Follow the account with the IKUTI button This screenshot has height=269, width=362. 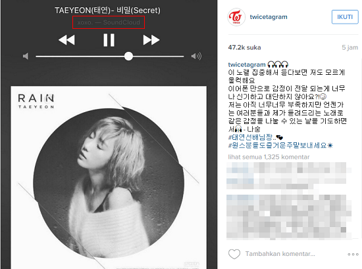(x=345, y=17)
